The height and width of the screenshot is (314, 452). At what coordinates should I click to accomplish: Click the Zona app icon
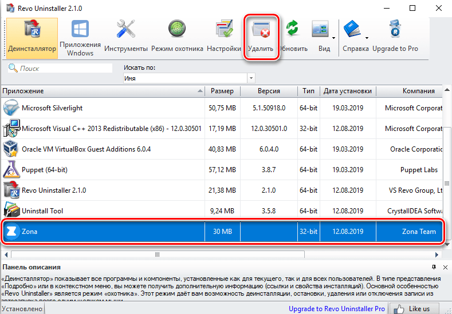point(11,232)
